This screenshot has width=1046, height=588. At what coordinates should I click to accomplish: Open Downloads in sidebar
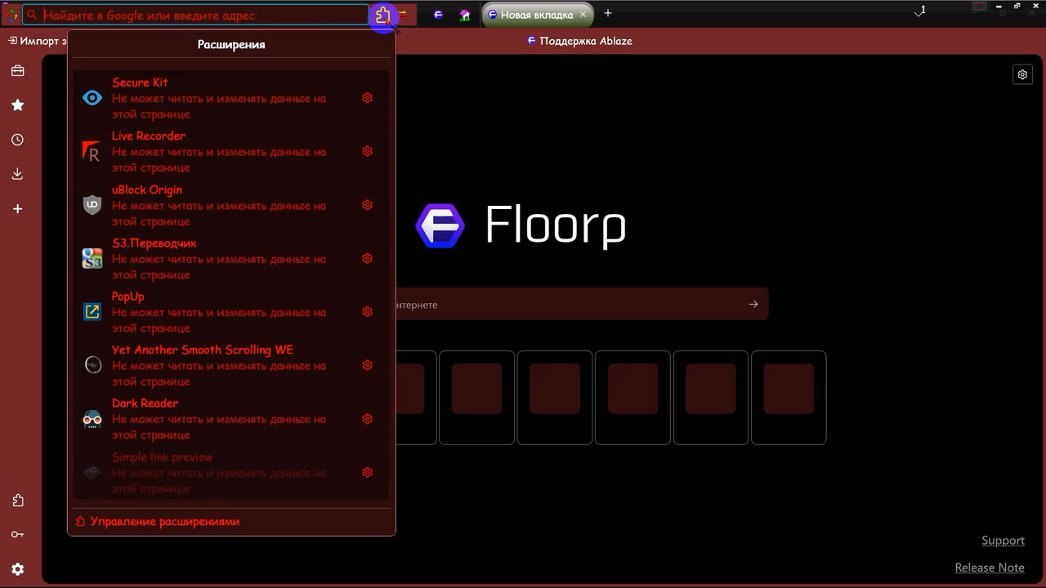[17, 174]
